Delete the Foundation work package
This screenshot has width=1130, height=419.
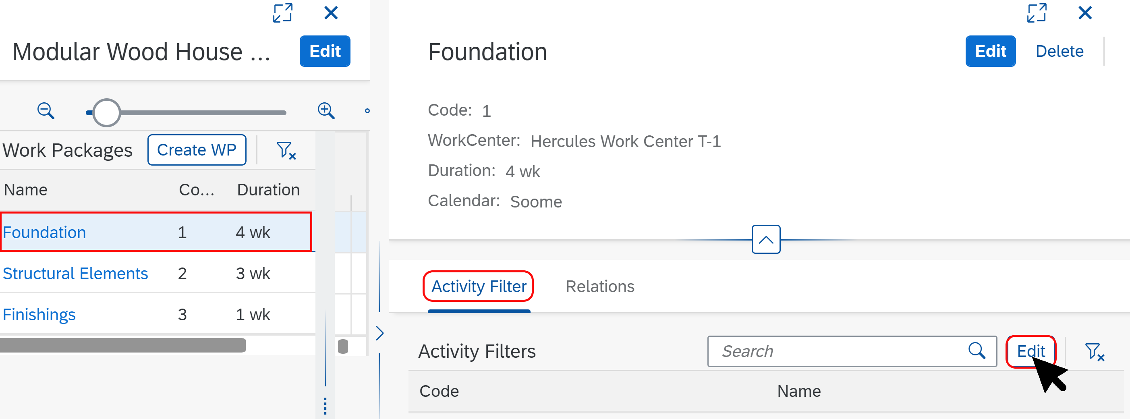tap(1060, 51)
